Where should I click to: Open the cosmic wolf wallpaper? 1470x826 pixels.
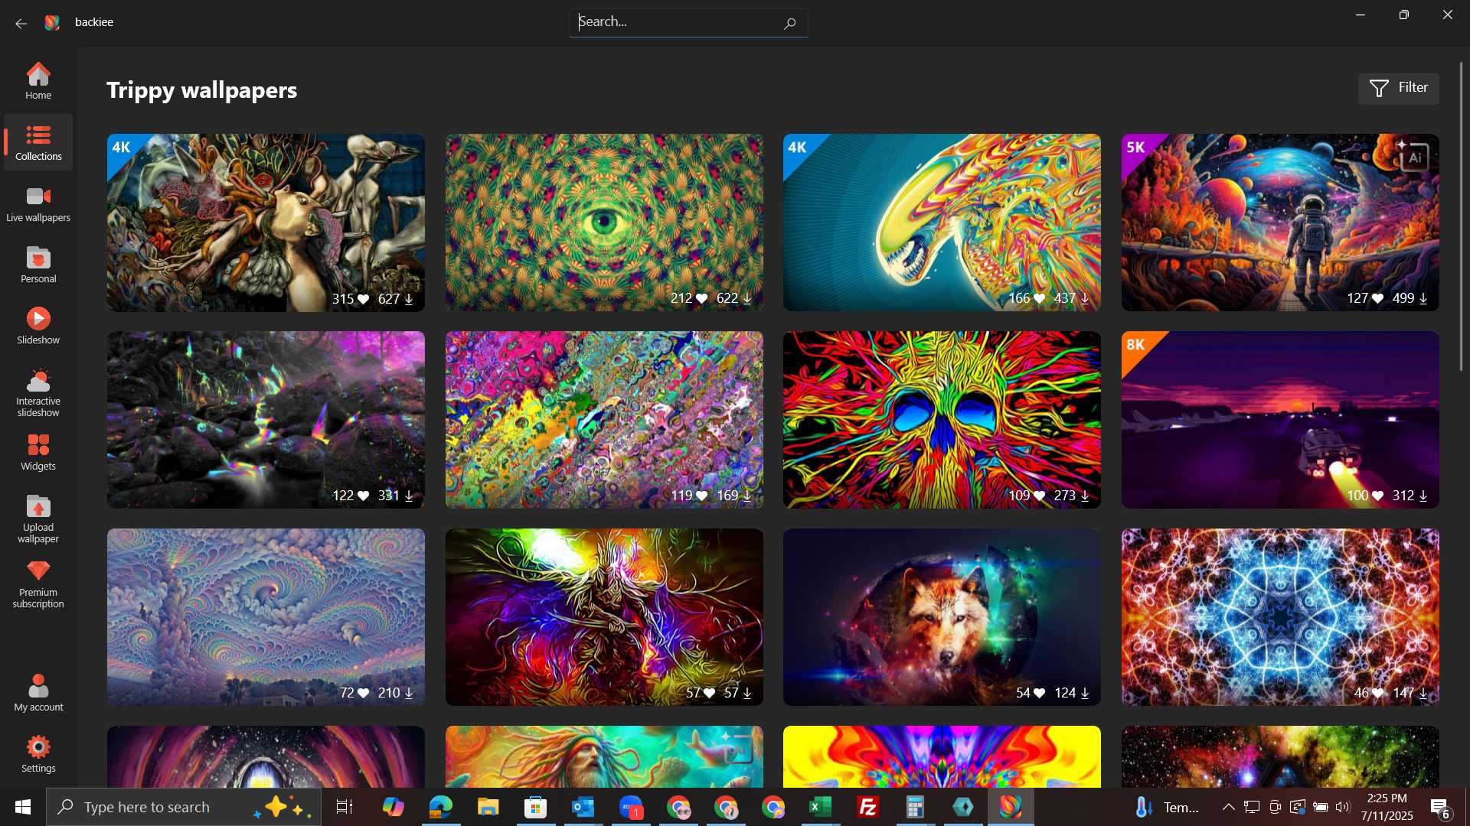942,617
